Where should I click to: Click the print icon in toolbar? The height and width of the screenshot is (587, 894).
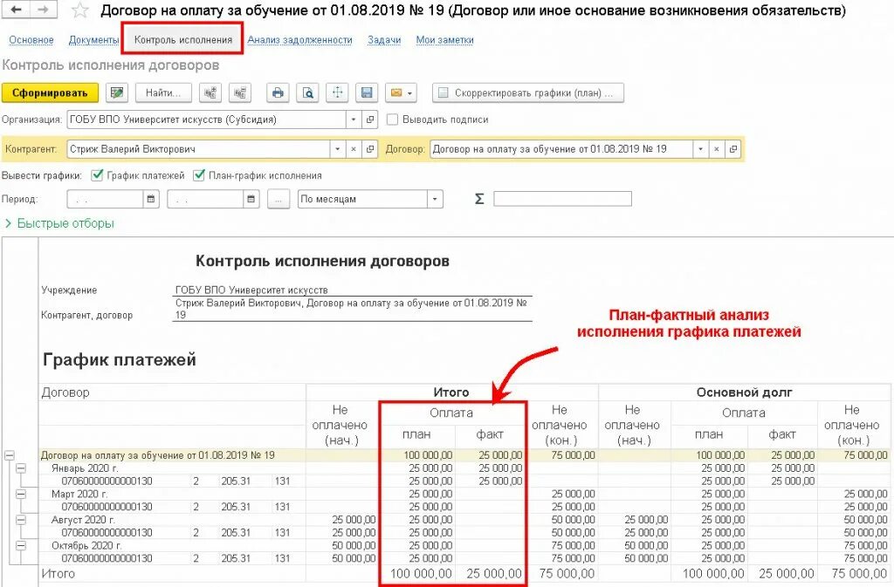(278, 92)
